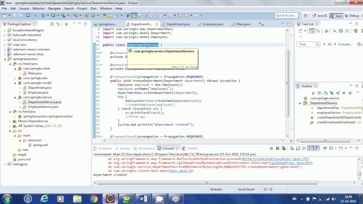363x204 pixels.
Task: Click the Task List help icon
Action: [359, 44]
